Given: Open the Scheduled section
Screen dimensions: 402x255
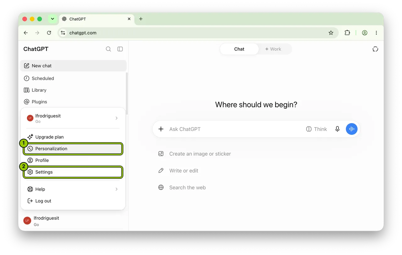Looking at the screenshot, I should [73, 79].
